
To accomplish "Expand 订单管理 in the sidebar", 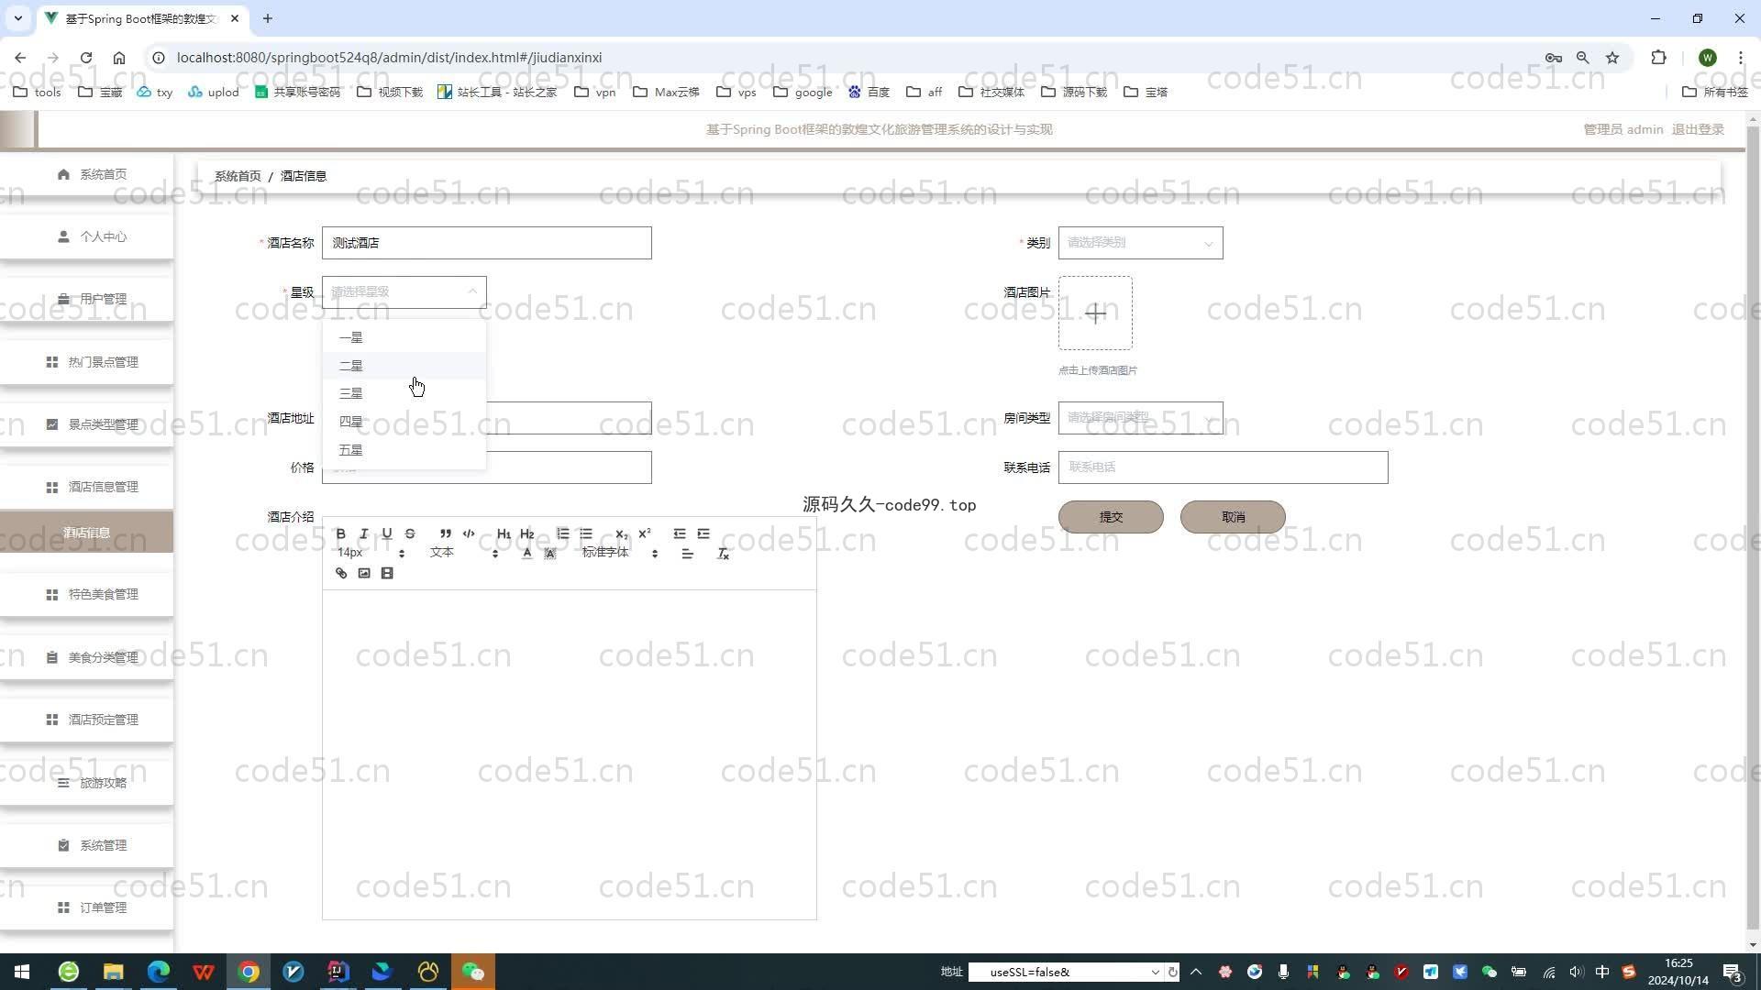I will coord(86,907).
